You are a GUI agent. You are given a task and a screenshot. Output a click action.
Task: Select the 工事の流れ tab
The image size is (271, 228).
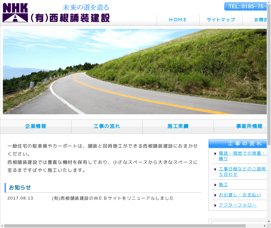pyautogui.click(x=107, y=127)
